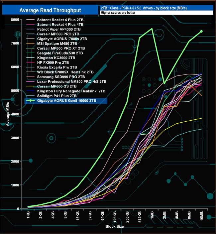Click the x-axis label 128KB

point(115,217)
